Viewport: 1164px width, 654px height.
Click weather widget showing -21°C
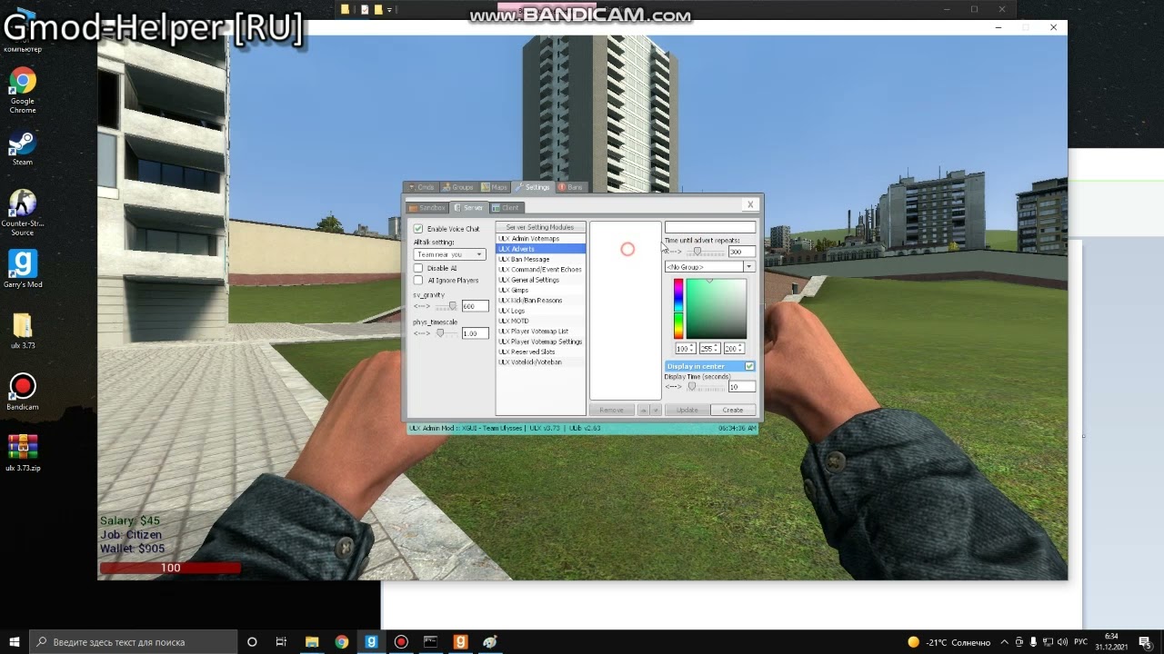[x=948, y=642]
